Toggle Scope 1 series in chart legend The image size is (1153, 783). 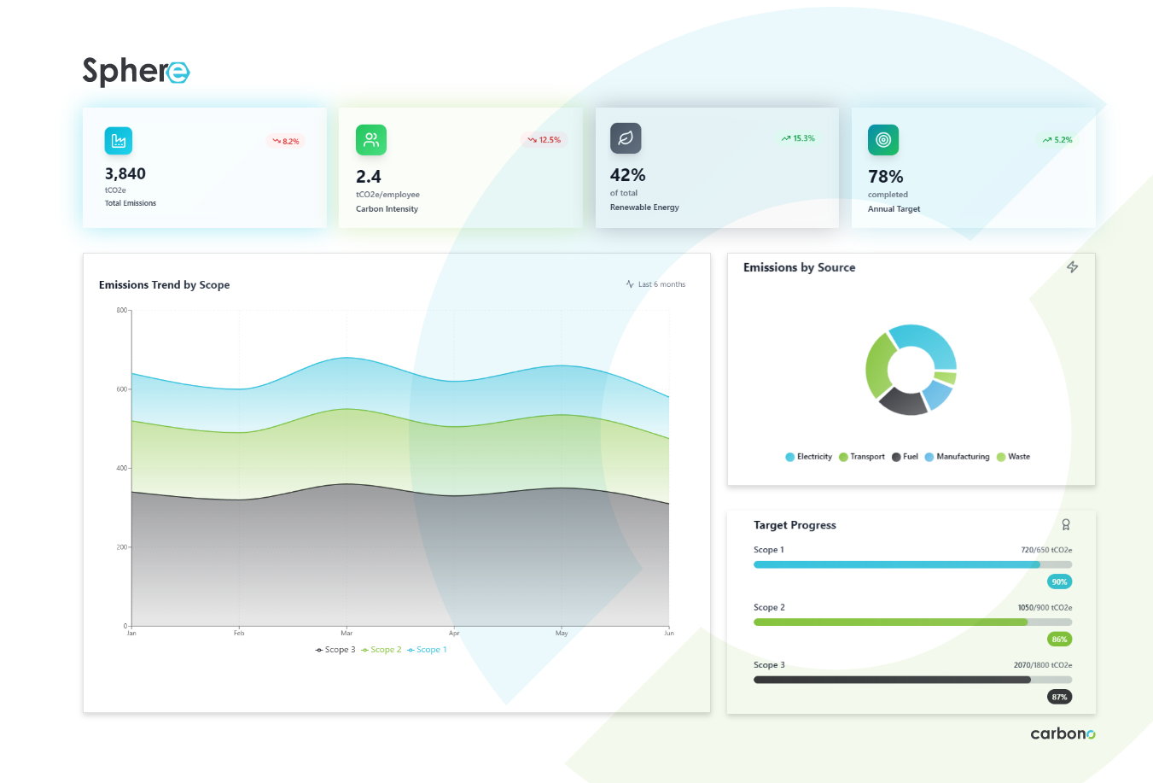tap(428, 650)
